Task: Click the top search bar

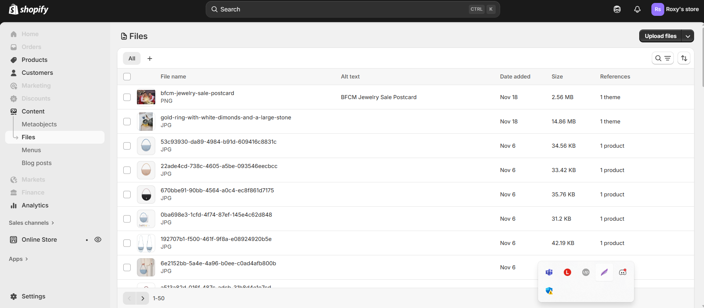Action: point(352,10)
